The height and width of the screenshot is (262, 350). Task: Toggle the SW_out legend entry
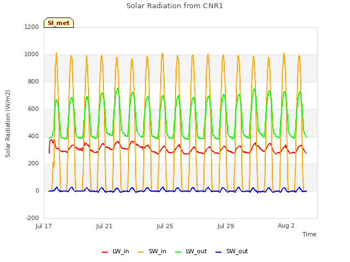click(x=232, y=252)
